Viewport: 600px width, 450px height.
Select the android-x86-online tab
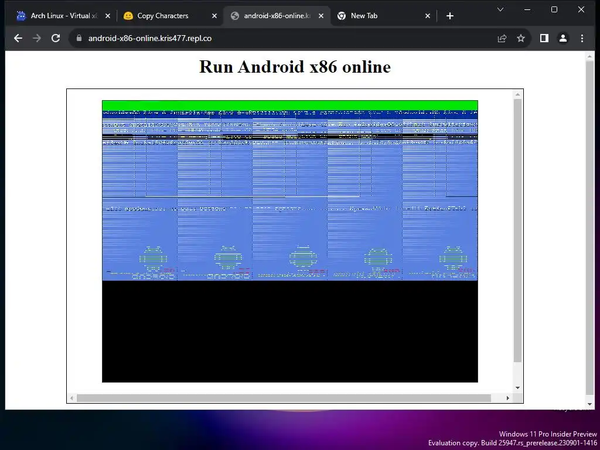277,16
